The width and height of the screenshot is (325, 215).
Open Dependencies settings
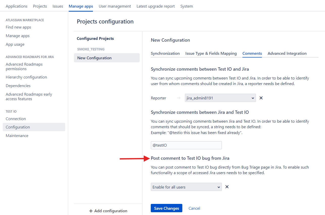tap(18, 86)
